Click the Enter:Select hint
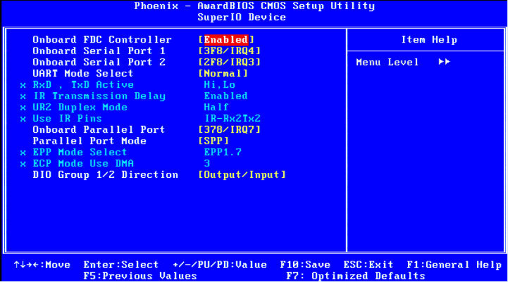 tap(121, 265)
